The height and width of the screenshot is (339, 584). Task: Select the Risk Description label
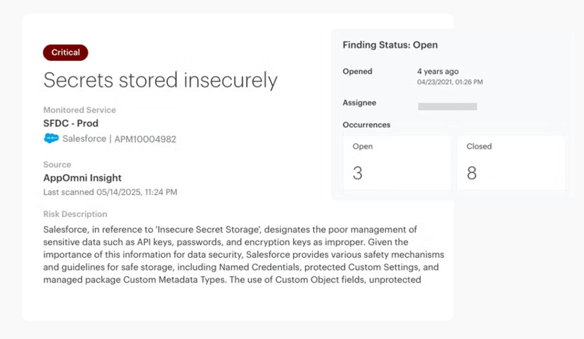75,214
